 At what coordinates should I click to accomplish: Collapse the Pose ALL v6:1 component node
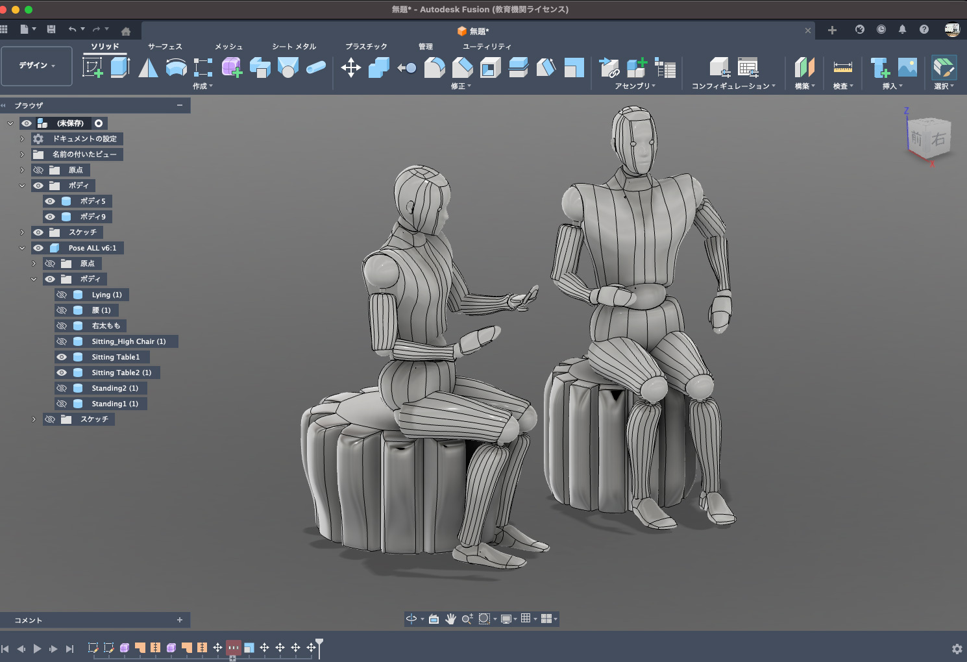tap(22, 248)
